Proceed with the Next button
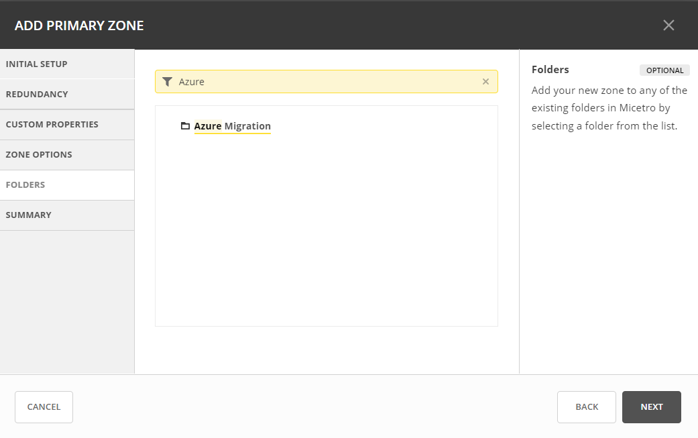This screenshot has height=438, width=698. pos(651,407)
